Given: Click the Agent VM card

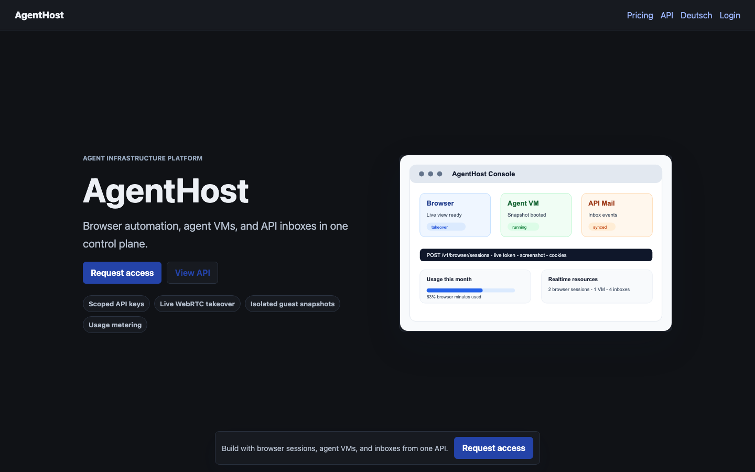Looking at the screenshot, I should [536, 215].
